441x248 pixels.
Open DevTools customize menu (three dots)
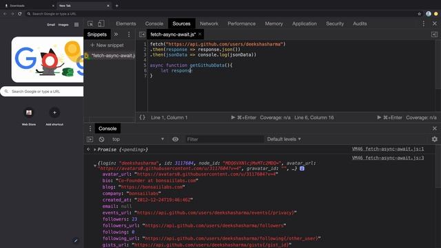coord(423,24)
